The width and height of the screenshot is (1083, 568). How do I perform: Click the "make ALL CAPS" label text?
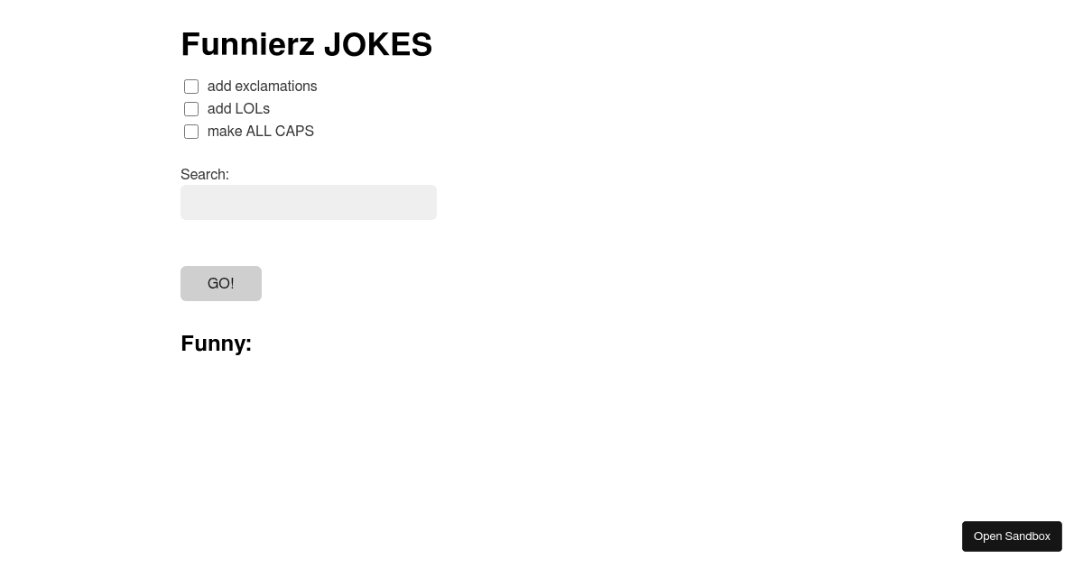click(260, 132)
